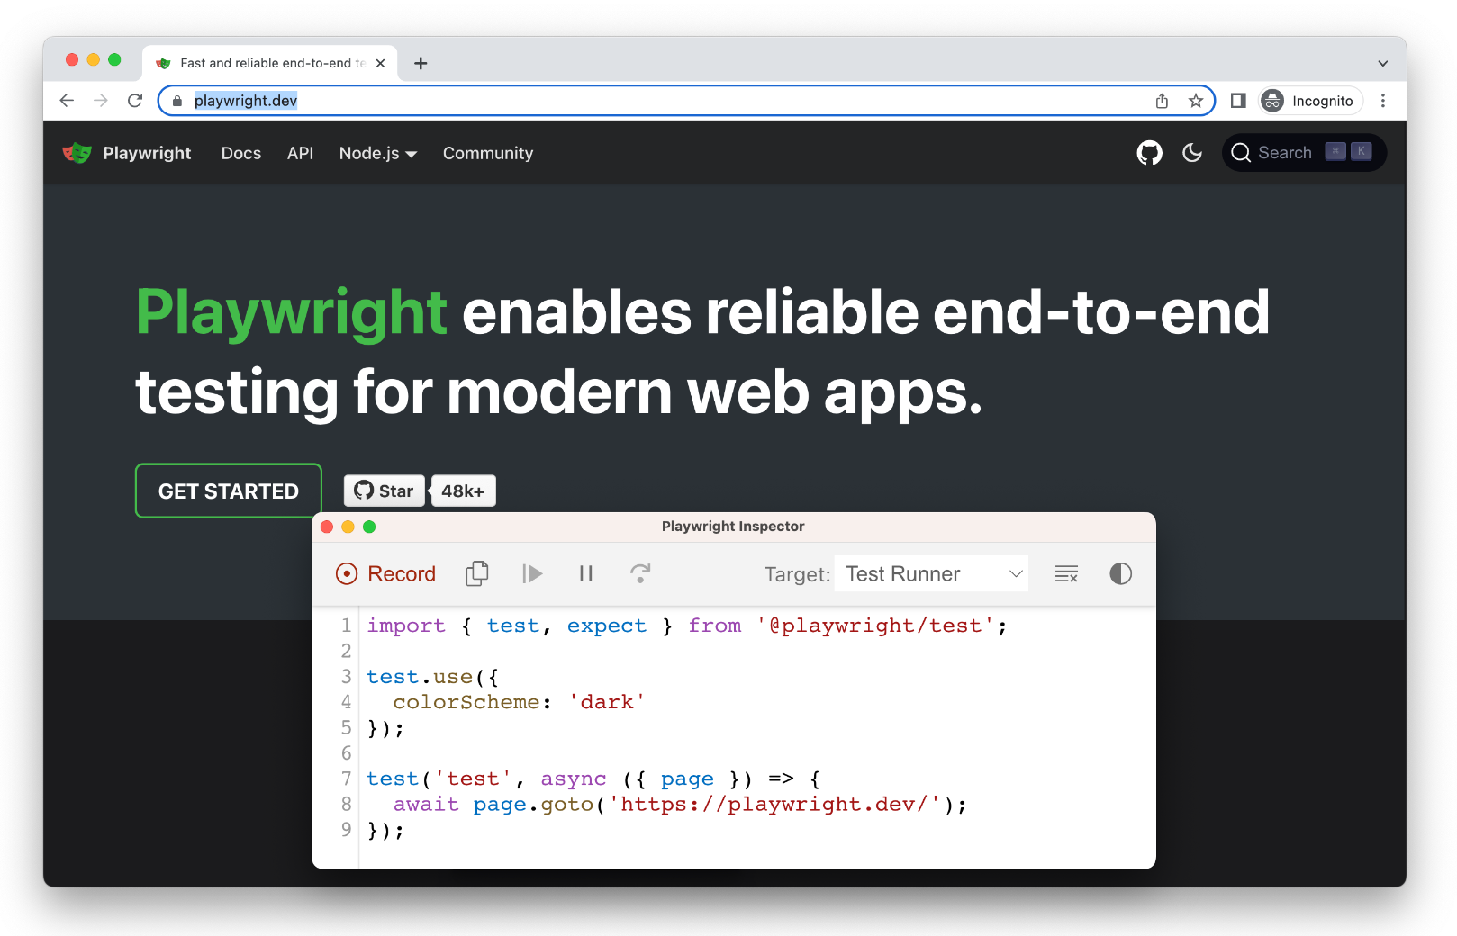Open the GitHub repository icon in navbar
Image resolution: width=1457 pixels, height=936 pixels.
[x=1149, y=153]
